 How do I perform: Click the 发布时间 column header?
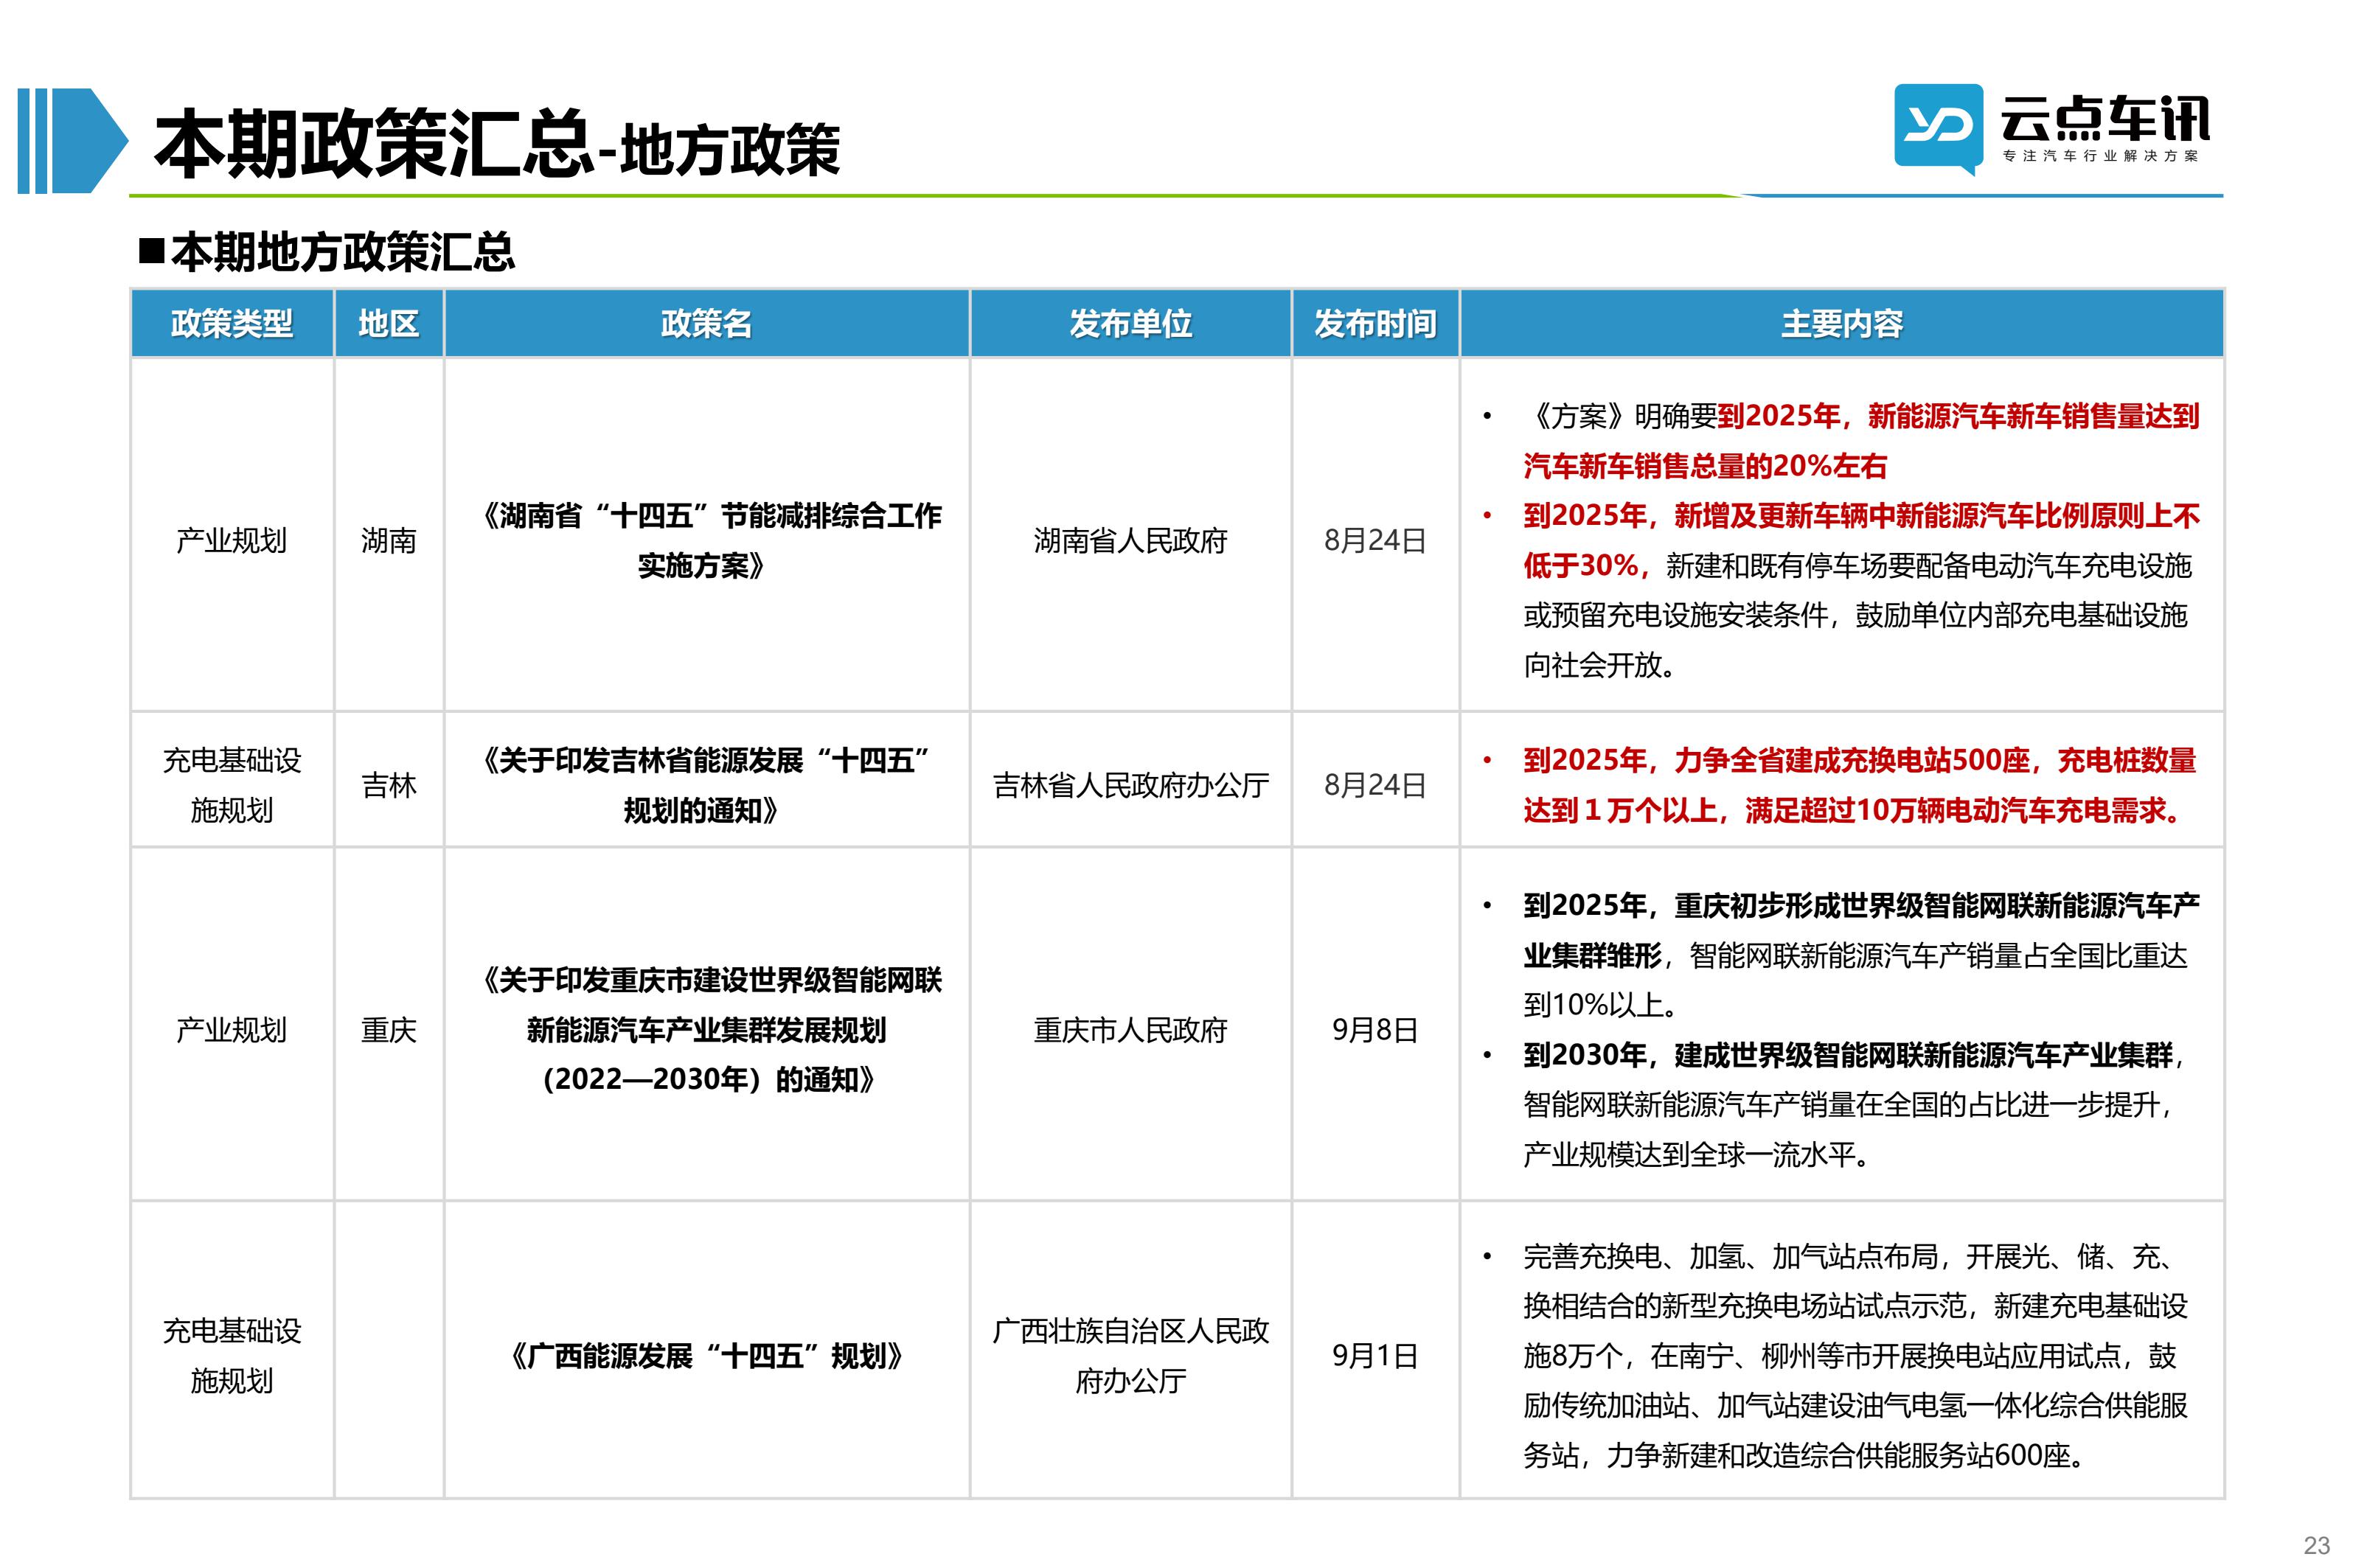click(x=1375, y=323)
